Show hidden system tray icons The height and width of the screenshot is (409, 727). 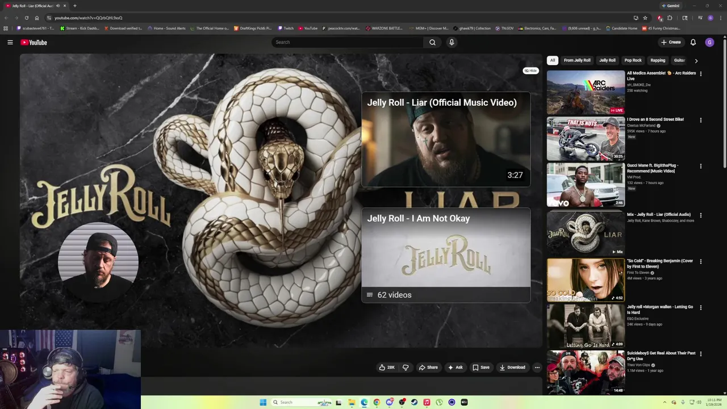(x=665, y=402)
